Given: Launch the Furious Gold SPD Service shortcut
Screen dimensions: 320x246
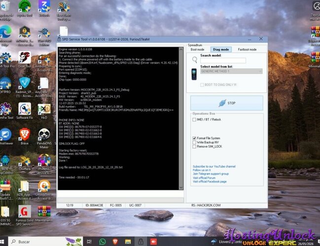Looking at the screenshot, I should pyautogui.click(x=25, y=215).
